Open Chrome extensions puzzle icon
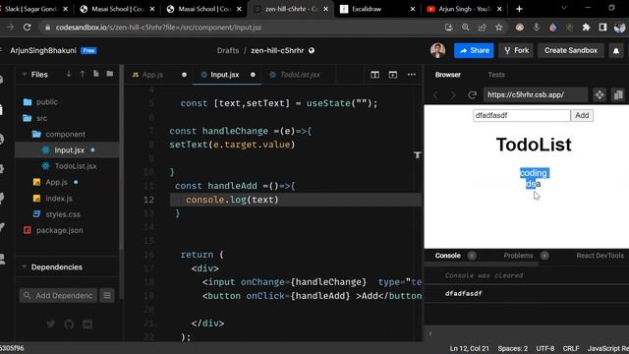 586,28
